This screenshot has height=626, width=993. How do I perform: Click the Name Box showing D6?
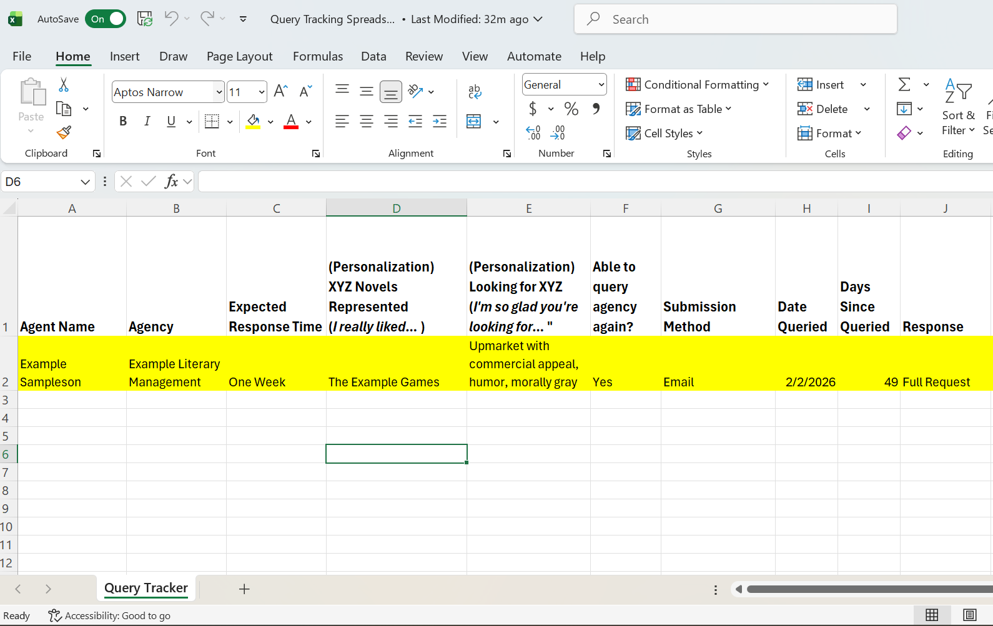pyautogui.click(x=47, y=182)
